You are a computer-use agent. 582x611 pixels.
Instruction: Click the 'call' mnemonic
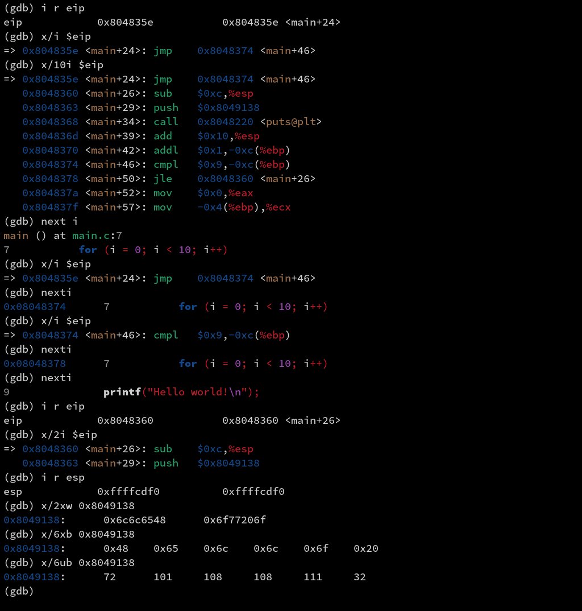[x=166, y=122]
